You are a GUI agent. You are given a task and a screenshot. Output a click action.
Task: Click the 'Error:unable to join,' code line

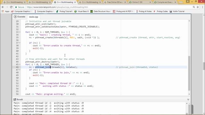coord(61,73)
